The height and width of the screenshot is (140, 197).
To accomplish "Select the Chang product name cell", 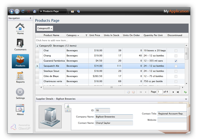I will [x=54, y=56].
